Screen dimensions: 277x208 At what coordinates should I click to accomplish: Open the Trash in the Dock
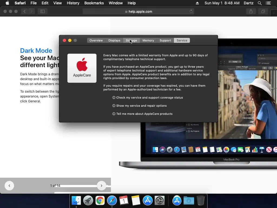[200, 201]
